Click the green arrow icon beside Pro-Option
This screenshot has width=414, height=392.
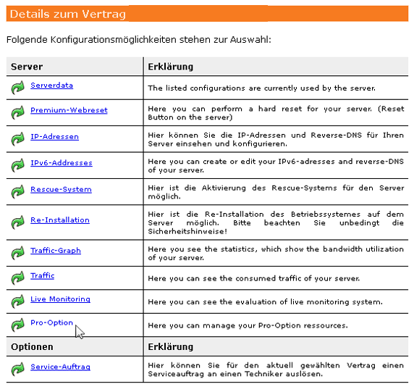pyautogui.click(x=17, y=325)
